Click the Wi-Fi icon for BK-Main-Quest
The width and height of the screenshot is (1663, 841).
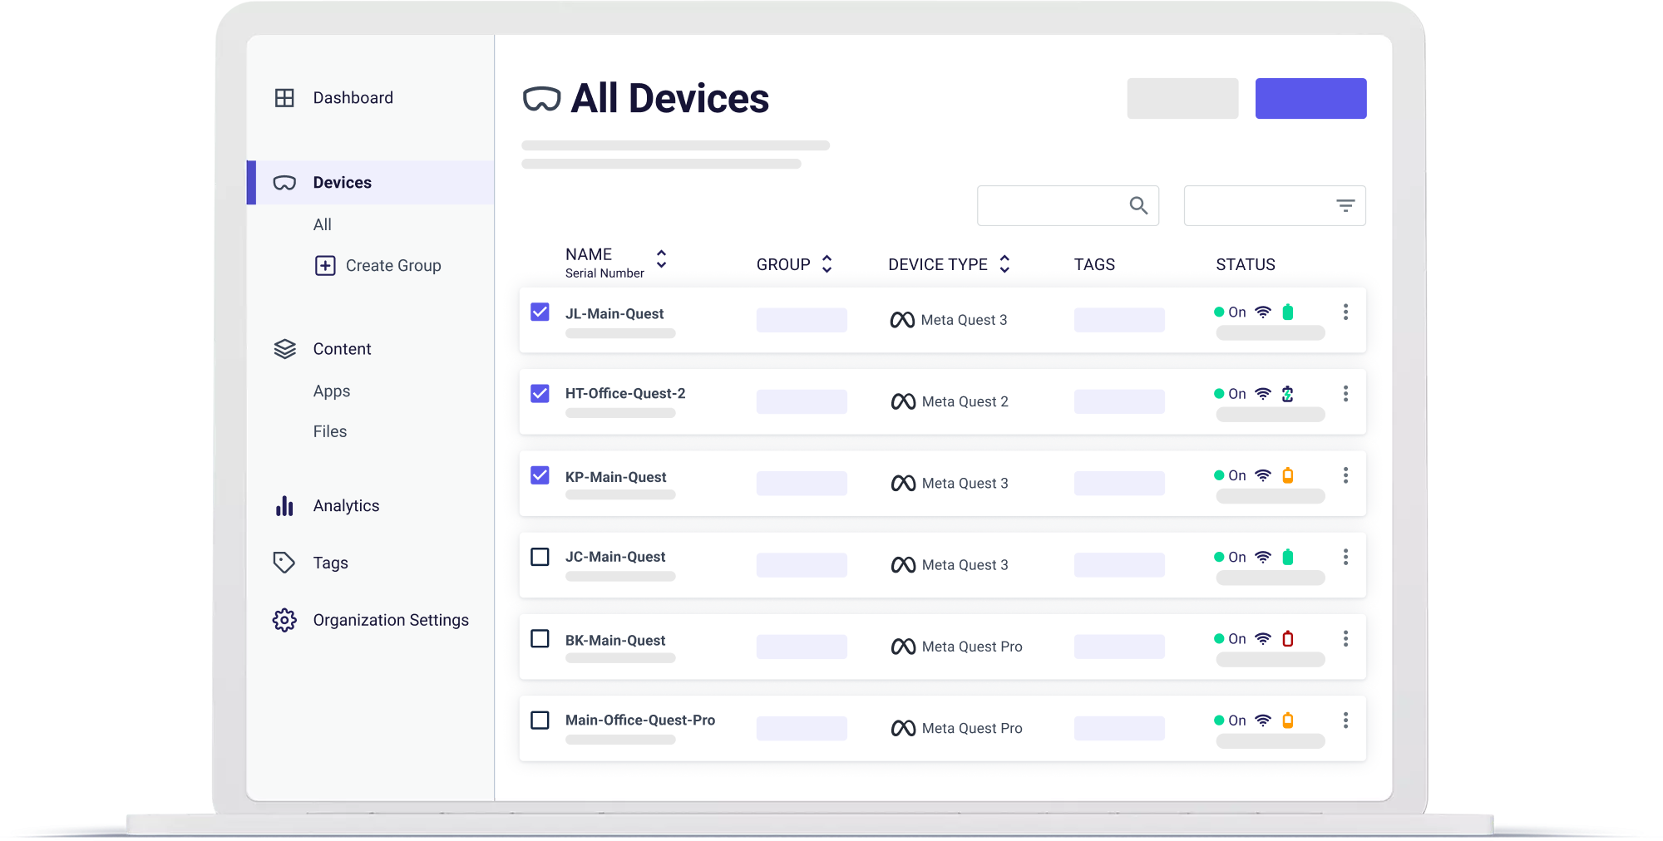(x=1262, y=638)
